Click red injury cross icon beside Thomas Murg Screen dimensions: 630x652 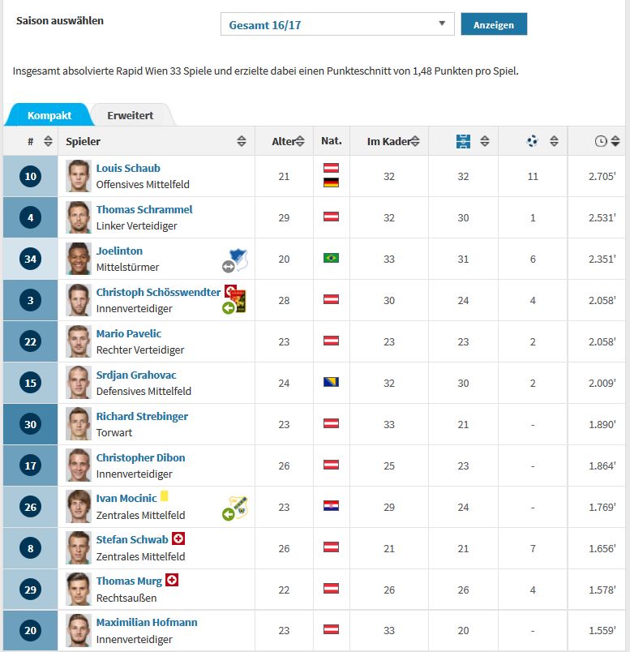point(172,580)
